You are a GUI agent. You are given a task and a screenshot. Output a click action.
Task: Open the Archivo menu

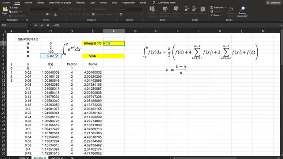tap(6, 3)
